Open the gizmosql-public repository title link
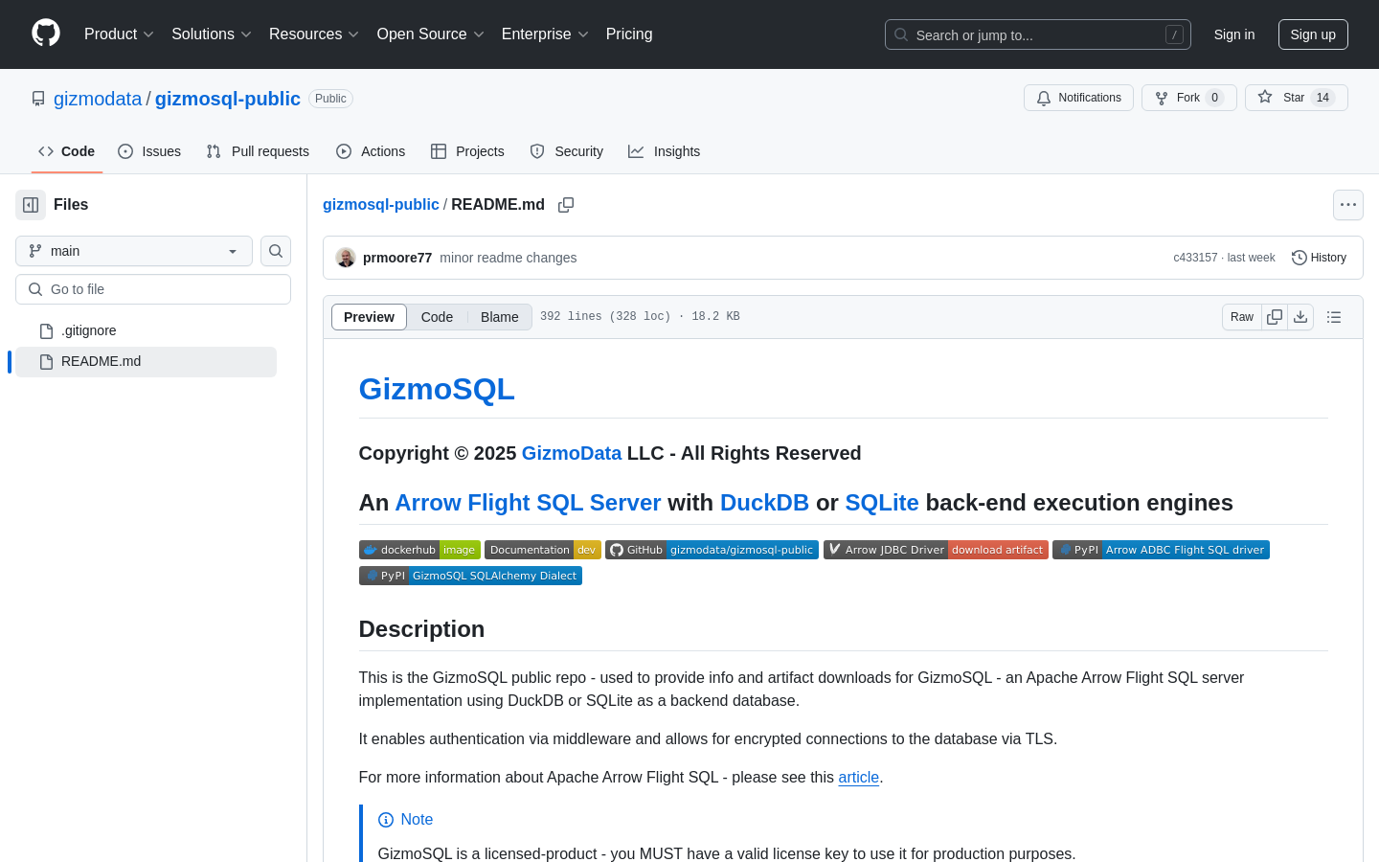The image size is (1379, 862). tap(228, 99)
